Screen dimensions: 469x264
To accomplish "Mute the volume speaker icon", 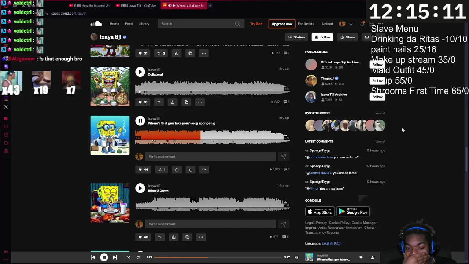I will click(x=296, y=257).
